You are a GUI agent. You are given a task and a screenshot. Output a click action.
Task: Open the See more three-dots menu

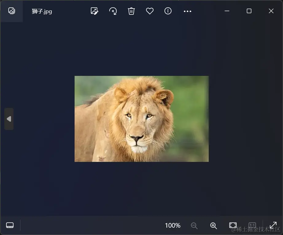coord(188,11)
